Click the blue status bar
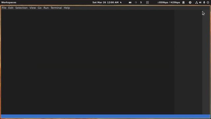 [x=105, y=116]
